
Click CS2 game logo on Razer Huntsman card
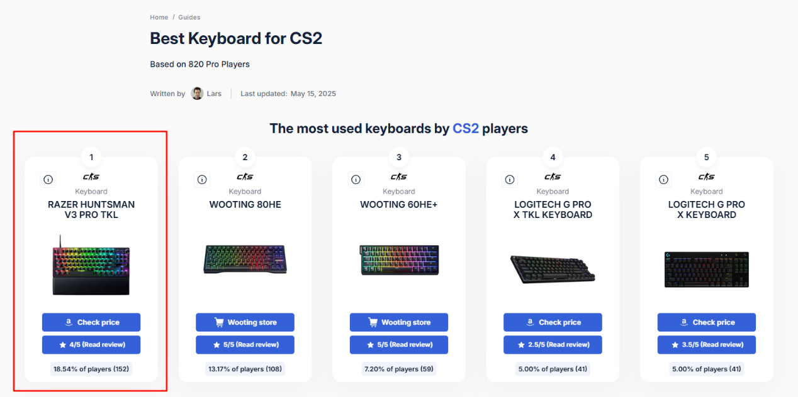coord(91,177)
